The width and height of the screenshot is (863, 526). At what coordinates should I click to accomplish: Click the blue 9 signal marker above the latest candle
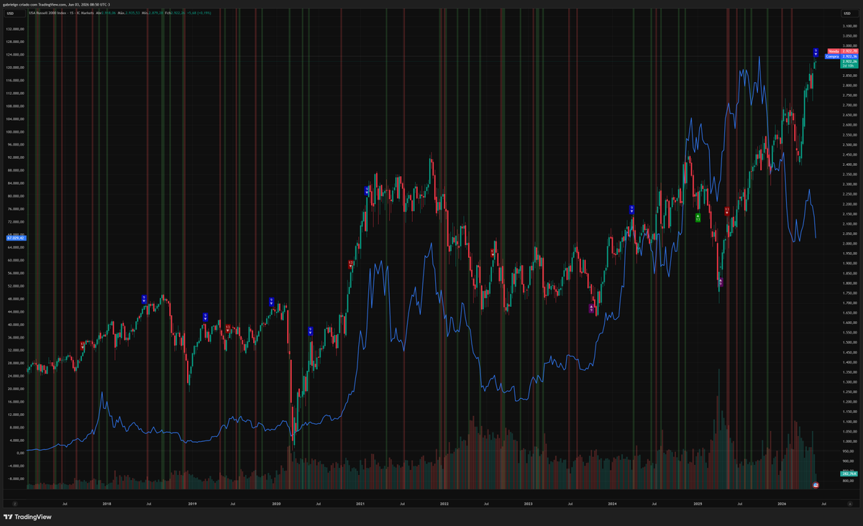[x=816, y=52]
